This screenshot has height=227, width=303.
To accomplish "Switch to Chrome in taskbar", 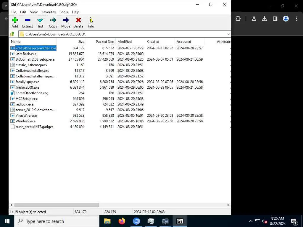I will [136, 221].
